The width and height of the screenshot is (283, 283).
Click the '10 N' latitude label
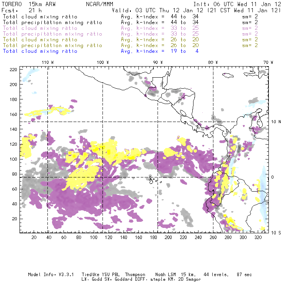(x=276, y=122)
